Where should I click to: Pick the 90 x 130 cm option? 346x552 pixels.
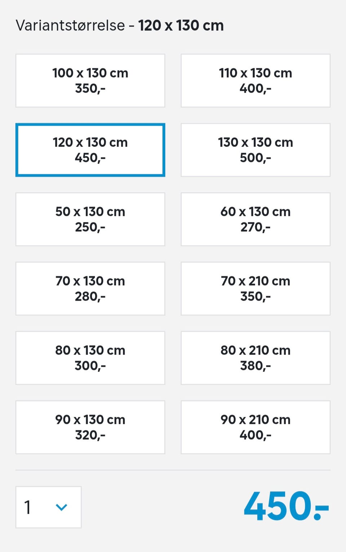point(90,427)
